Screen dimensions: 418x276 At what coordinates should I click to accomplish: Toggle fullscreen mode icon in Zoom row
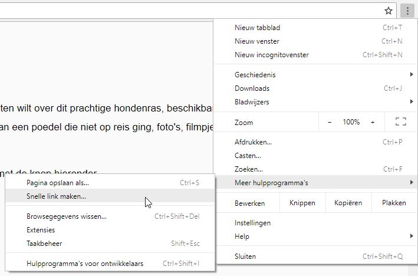(x=401, y=122)
